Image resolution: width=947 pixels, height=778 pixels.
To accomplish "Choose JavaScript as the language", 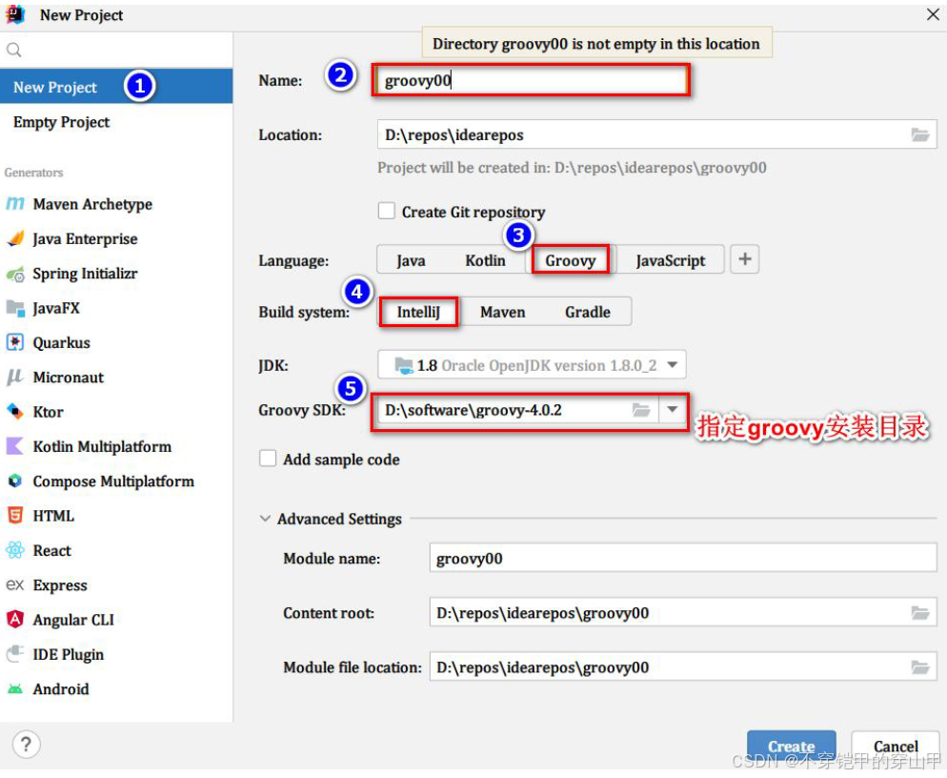I will click(x=670, y=260).
